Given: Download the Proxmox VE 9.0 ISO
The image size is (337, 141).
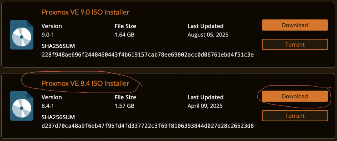Looking at the screenshot, I should click(295, 25).
